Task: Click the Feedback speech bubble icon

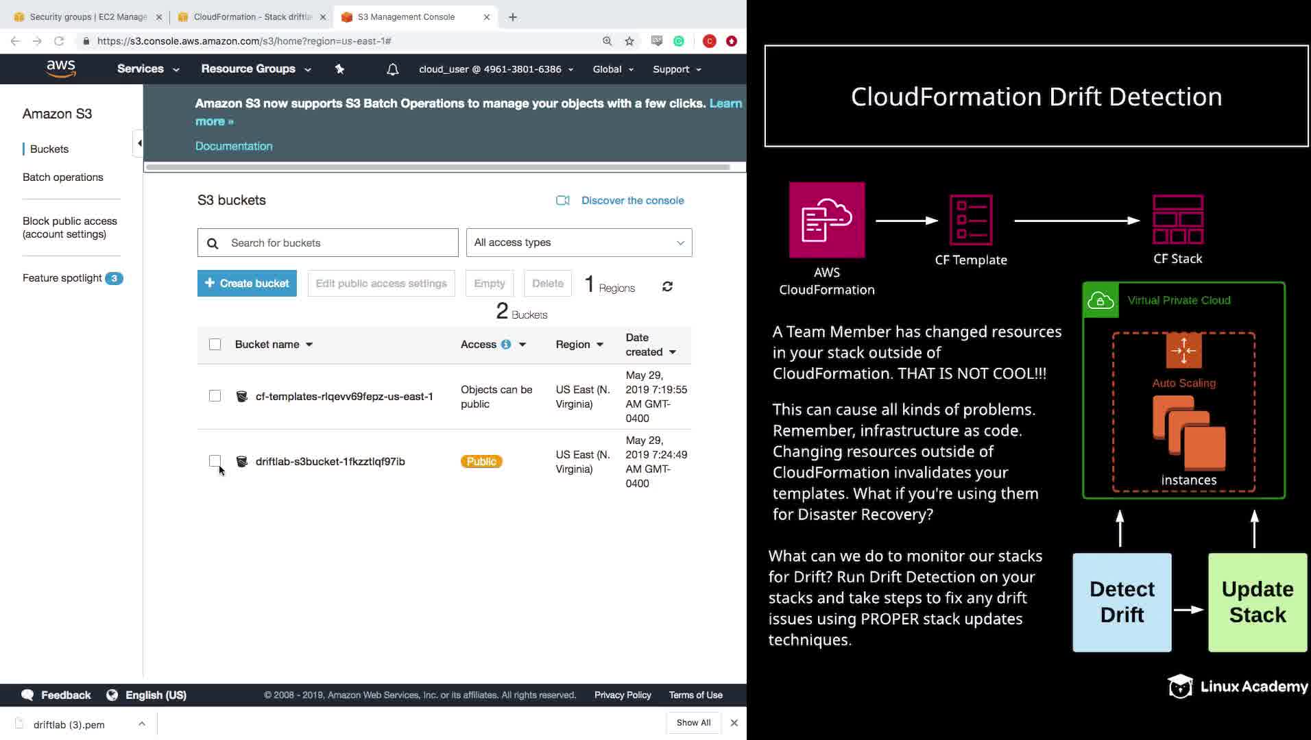Action: 27,695
